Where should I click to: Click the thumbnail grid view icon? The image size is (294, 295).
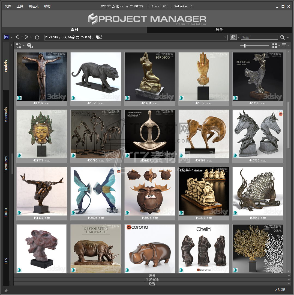[275, 46]
